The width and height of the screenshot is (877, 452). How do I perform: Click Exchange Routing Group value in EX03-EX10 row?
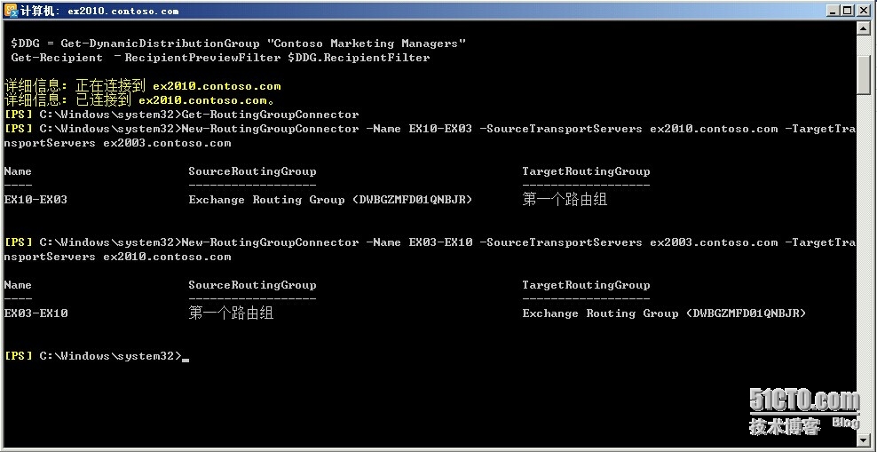pyautogui.click(x=665, y=313)
